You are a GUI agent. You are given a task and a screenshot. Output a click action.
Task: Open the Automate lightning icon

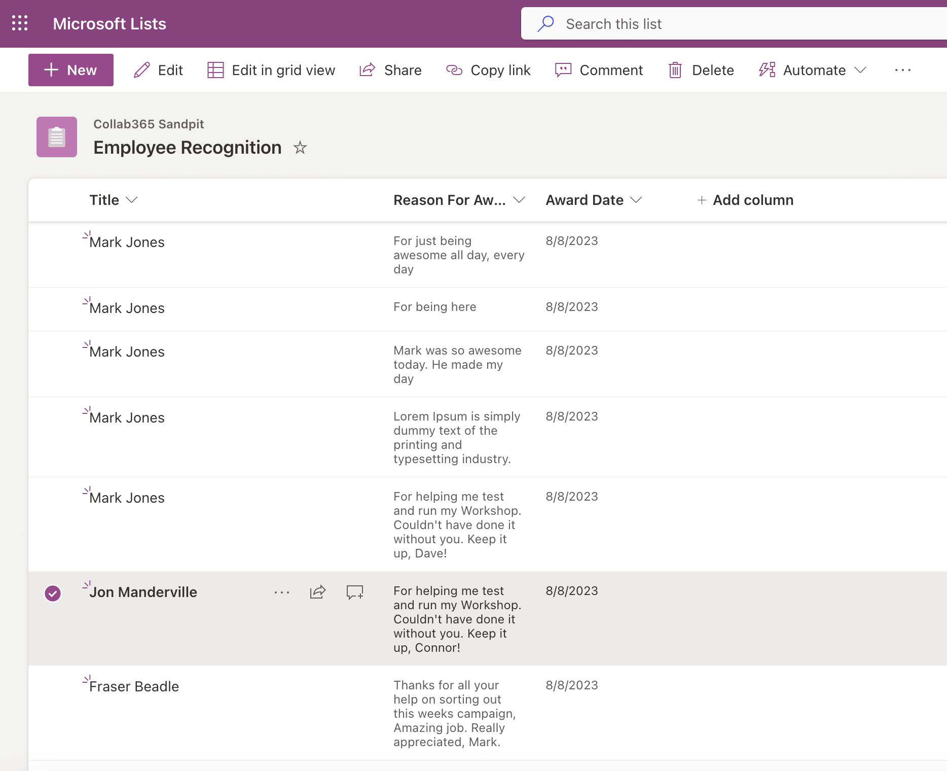(x=766, y=70)
